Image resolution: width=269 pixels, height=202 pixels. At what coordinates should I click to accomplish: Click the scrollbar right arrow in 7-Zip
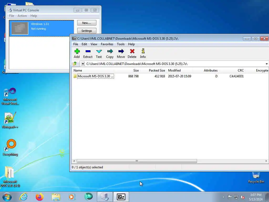(x=266, y=161)
